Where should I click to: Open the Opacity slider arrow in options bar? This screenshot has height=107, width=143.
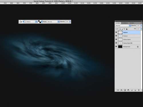[70, 22]
